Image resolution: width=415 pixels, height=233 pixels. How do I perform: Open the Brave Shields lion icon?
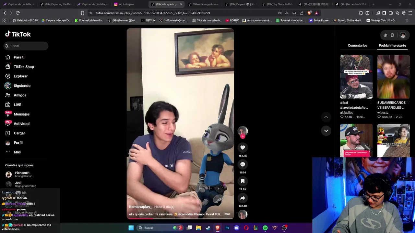pos(309,13)
